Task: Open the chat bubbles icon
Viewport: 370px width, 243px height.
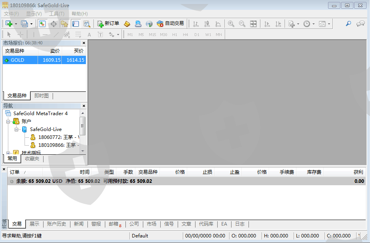Action: coord(360,24)
